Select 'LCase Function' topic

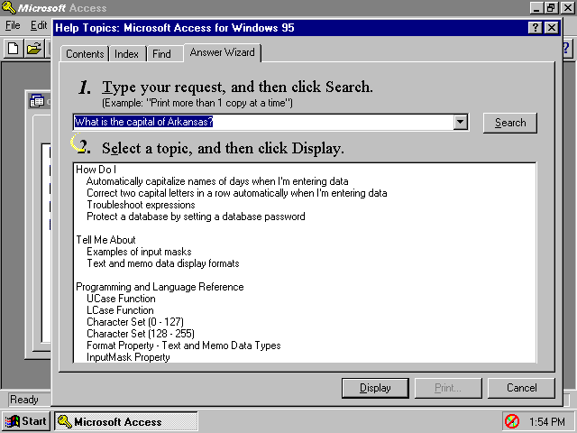click(x=120, y=310)
